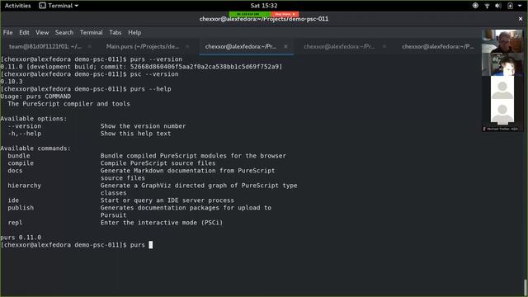This screenshot has height=297, width=528.
Task: Click the '-h,--help' option row
Action: [89, 134]
